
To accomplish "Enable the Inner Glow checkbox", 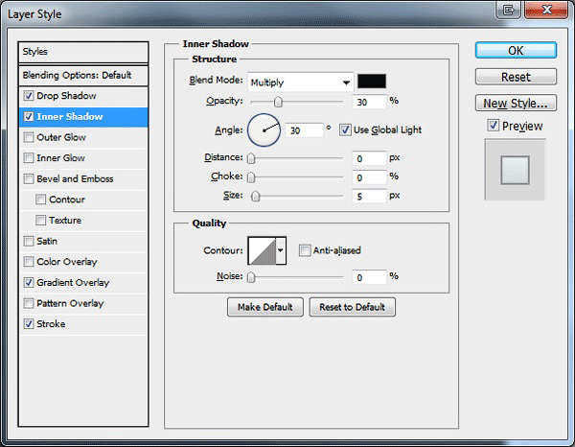I will coord(29,158).
